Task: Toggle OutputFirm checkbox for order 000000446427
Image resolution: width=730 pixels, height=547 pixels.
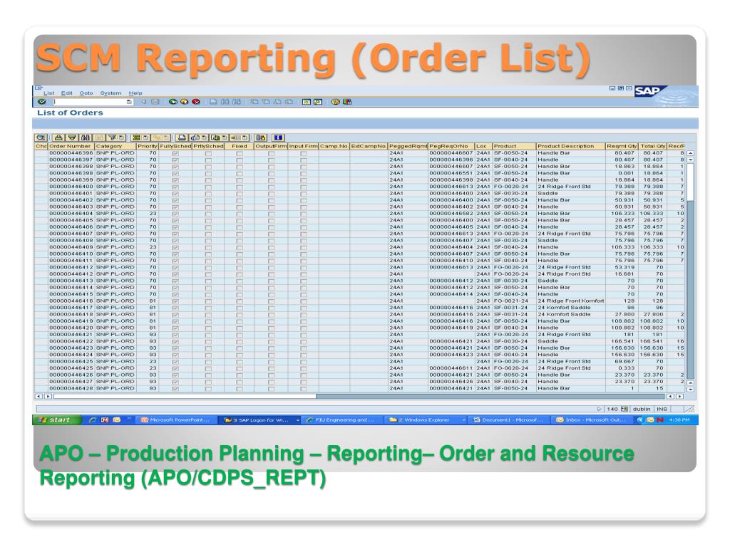Action: point(271,382)
